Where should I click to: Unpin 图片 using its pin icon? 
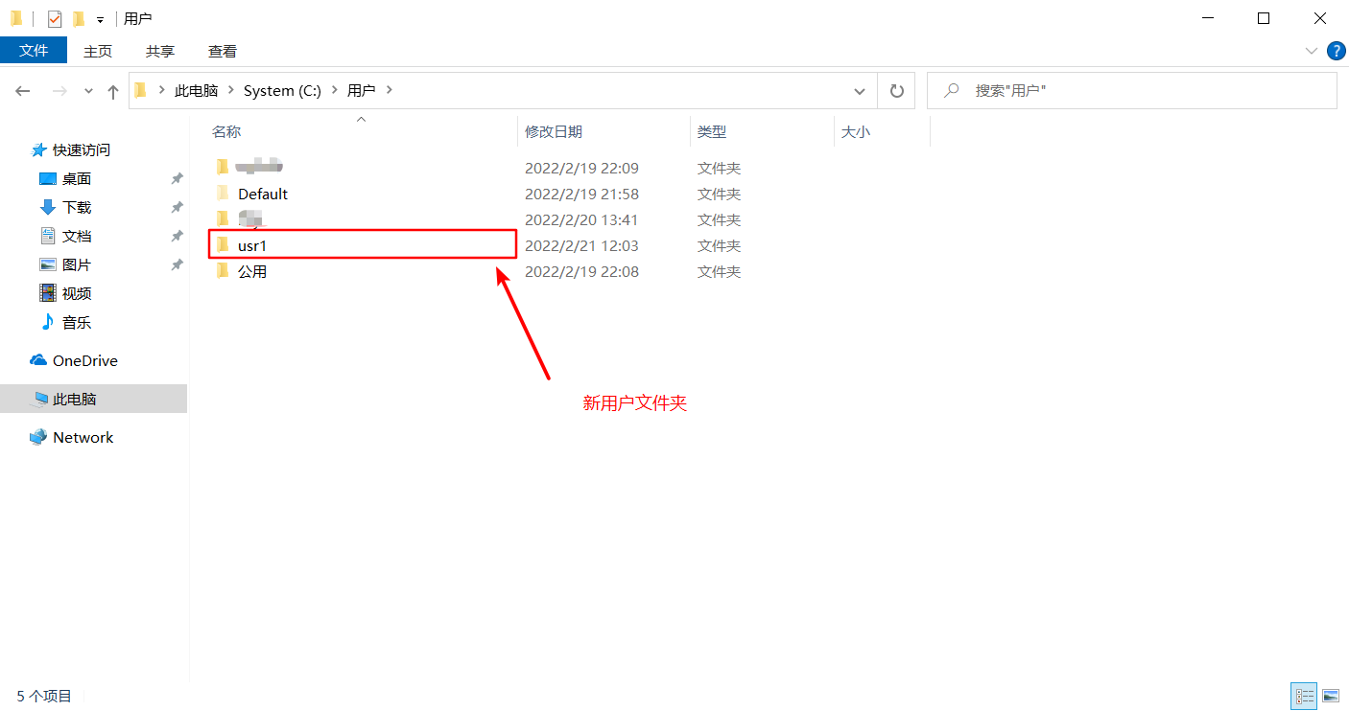177,264
